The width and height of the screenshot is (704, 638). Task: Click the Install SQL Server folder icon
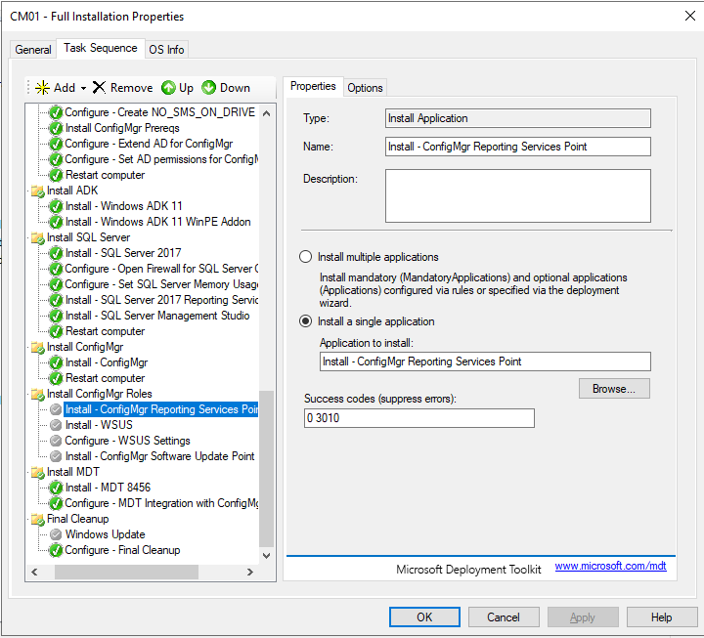pyautogui.click(x=38, y=237)
